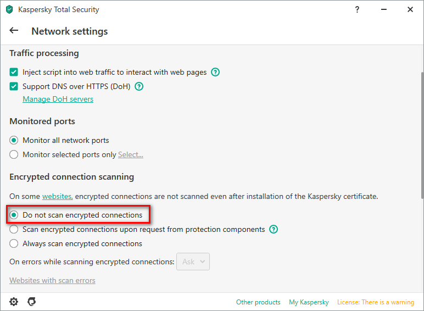Click the Kaspersky shield logo icon
The image size is (424, 311).
pos(9,9)
